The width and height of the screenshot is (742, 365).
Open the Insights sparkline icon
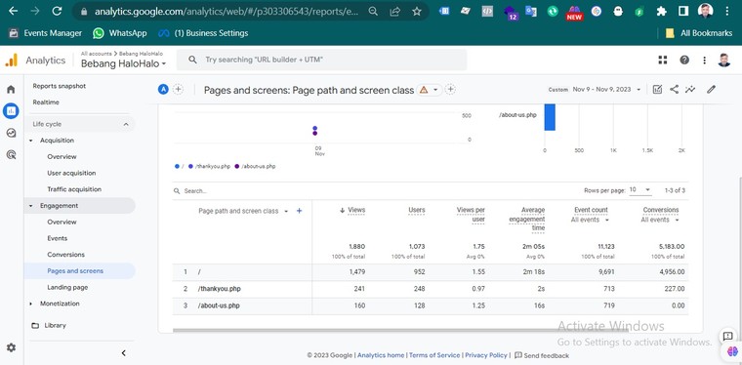690,90
